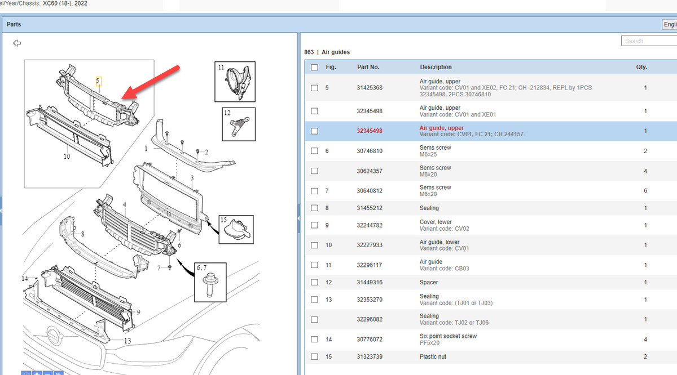
Task: Click the collapse handle on the far-left window edge
Action: point(1,210)
